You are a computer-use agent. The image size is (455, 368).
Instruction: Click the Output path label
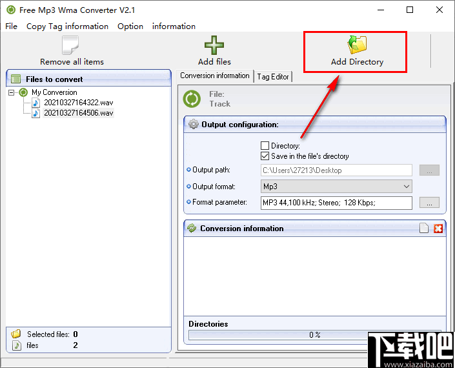point(211,170)
